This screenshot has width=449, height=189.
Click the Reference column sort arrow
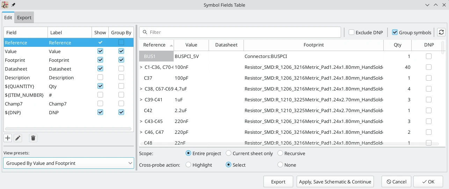pyautogui.click(x=171, y=45)
